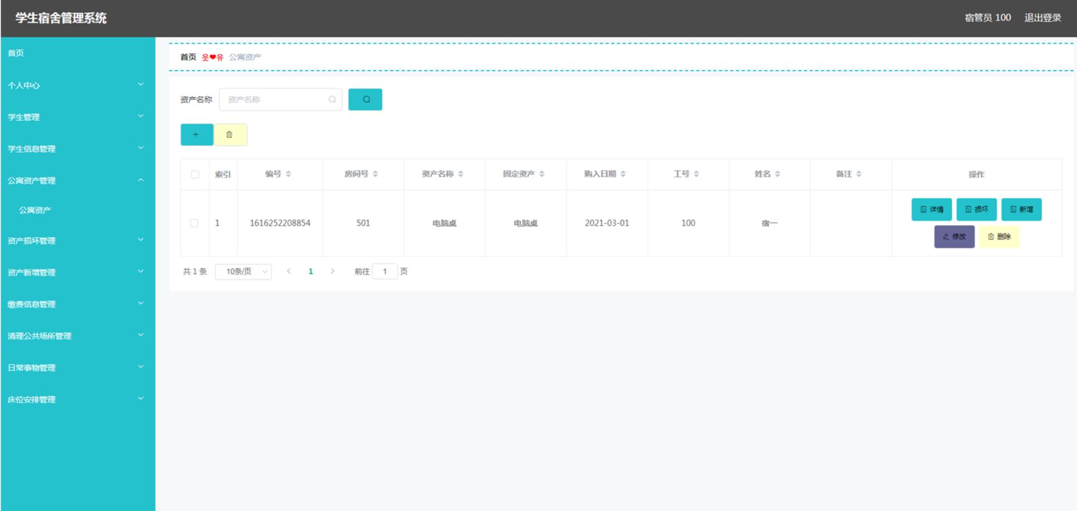Click 修改 button for row 1
This screenshot has width=1077, height=511.
[x=954, y=237]
